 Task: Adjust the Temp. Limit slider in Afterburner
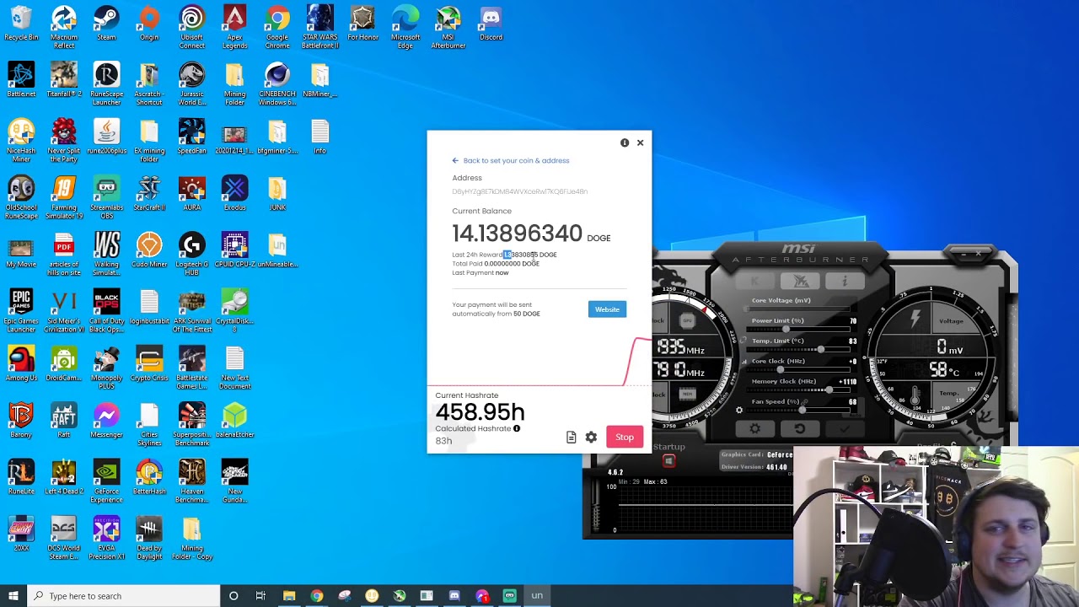pyautogui.click(x=798, y=348)
